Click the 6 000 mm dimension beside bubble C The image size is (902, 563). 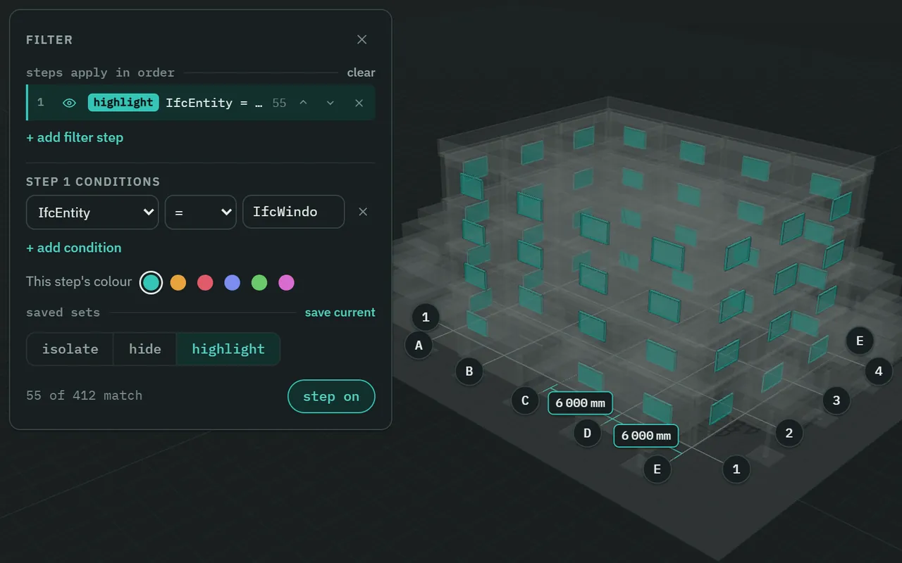pos(580,403)
